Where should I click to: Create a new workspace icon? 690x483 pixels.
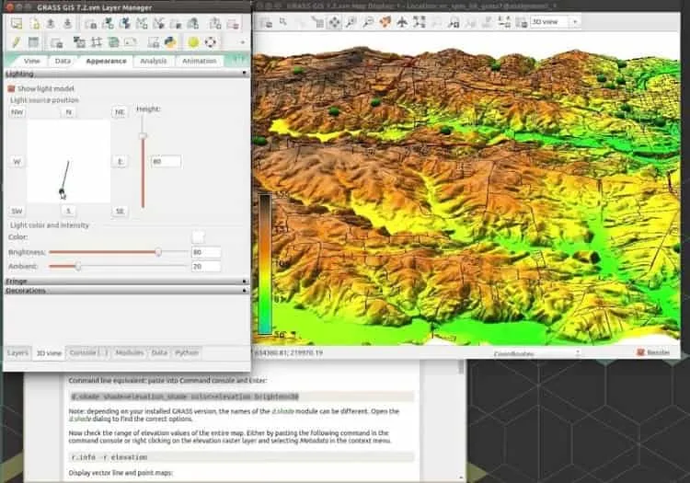(x=34, y=23)
